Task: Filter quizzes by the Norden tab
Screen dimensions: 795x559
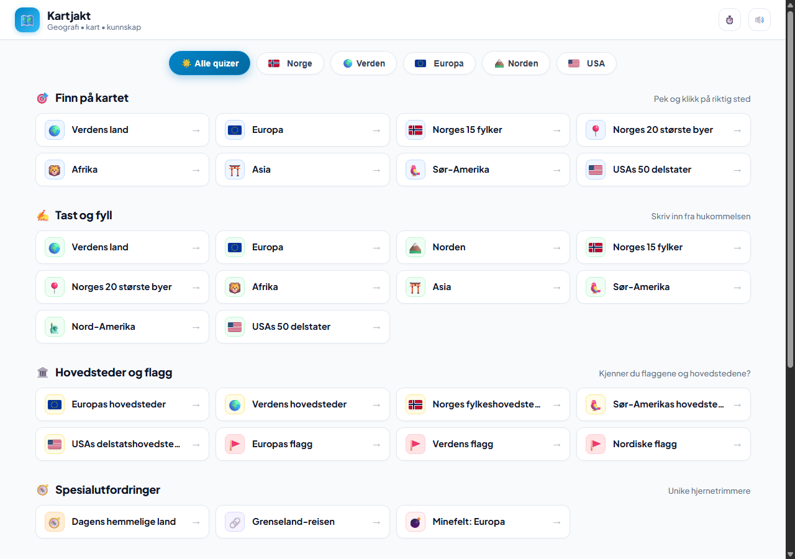Action: pyautogui.click(x=516, y=63)
